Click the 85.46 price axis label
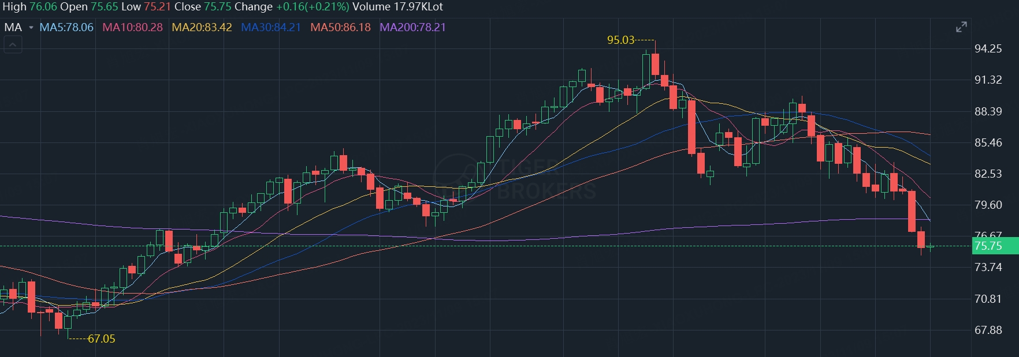 (988, 142)
